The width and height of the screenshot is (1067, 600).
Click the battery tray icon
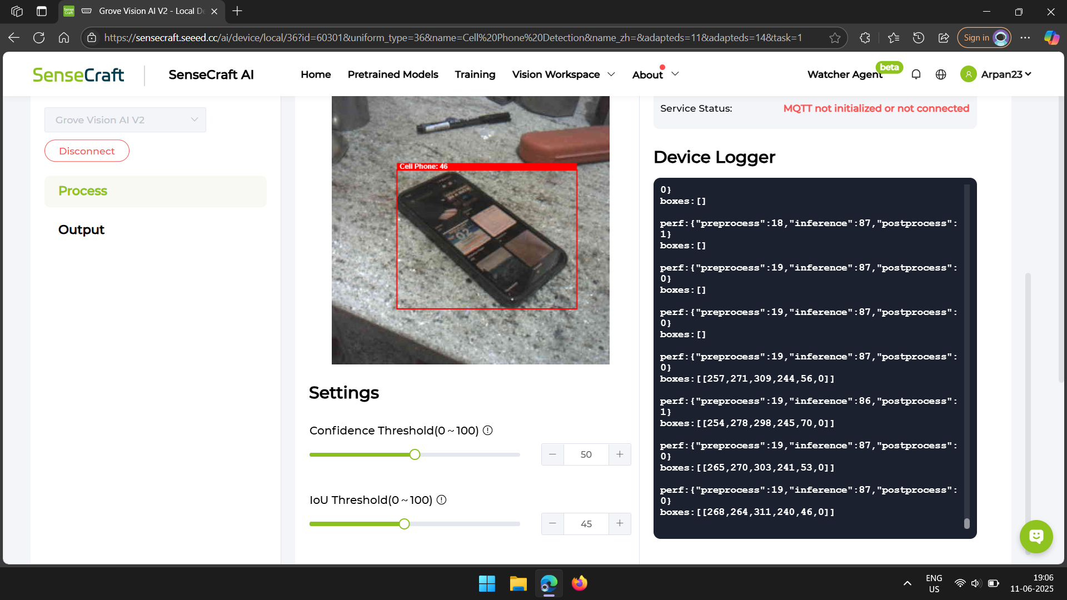[x=994, y=583]
